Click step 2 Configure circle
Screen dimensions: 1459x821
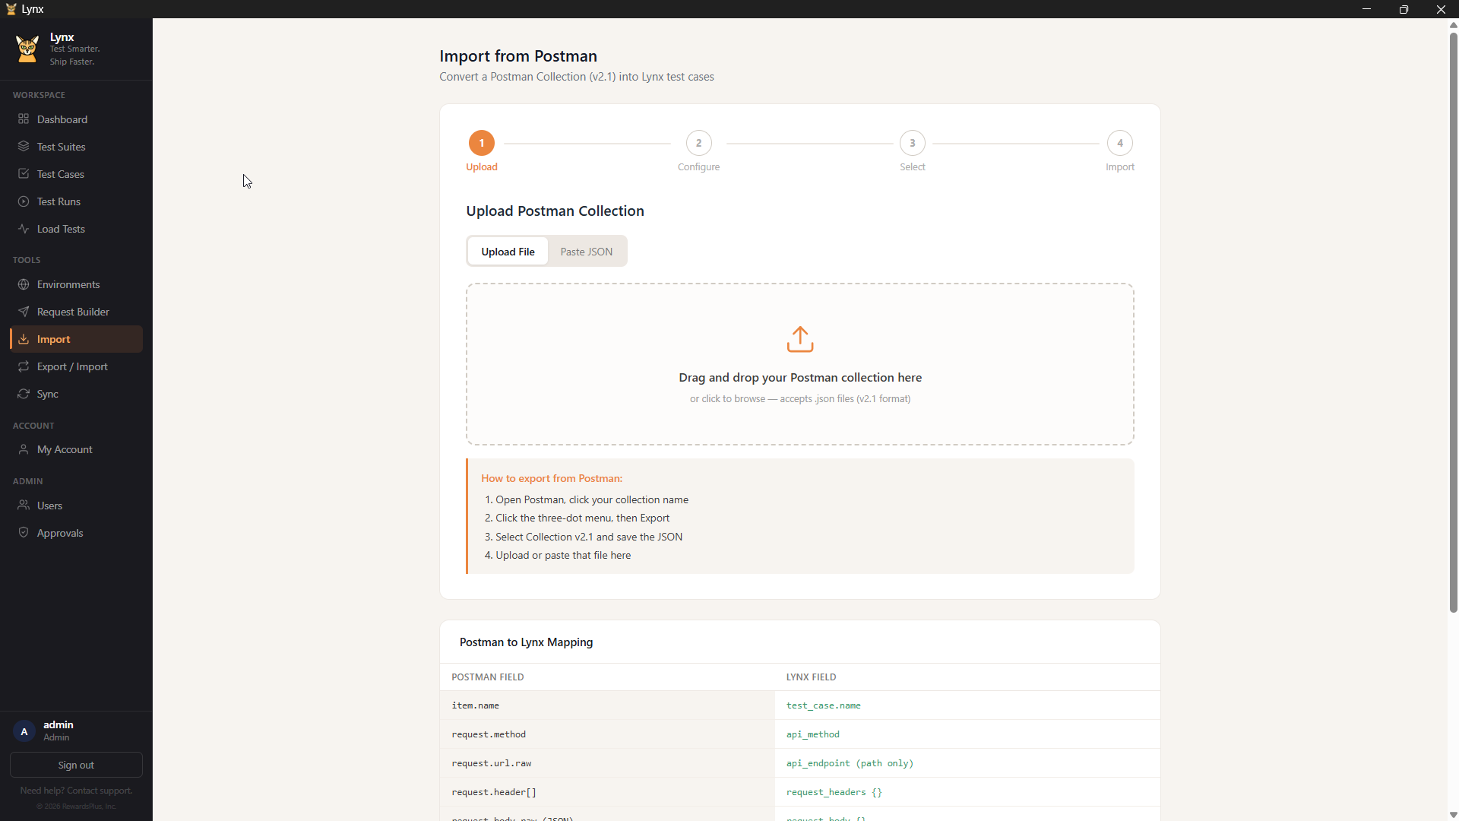pyautogui.click(x=698, y=143)
